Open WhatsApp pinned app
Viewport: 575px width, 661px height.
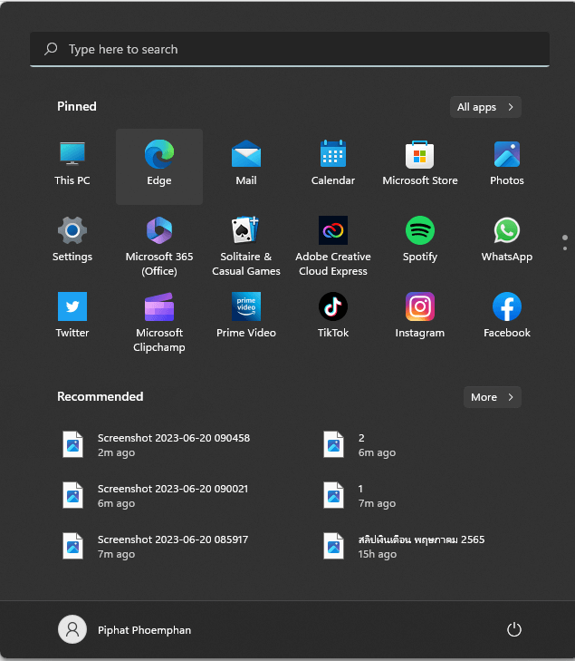coord(507,231)
